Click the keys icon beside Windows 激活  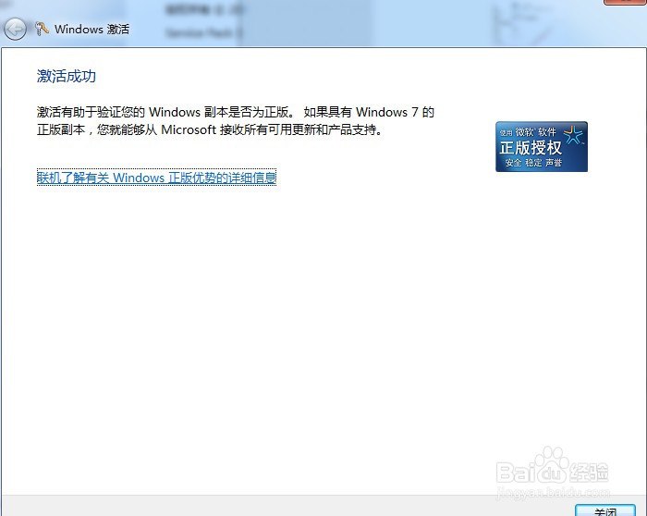(42, 29)
